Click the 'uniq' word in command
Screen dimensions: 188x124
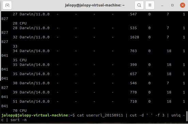(176, 115)
